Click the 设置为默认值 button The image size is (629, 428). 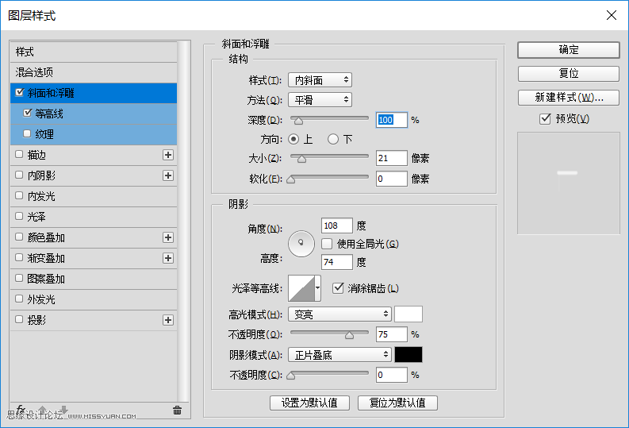[x=309, y=403]
